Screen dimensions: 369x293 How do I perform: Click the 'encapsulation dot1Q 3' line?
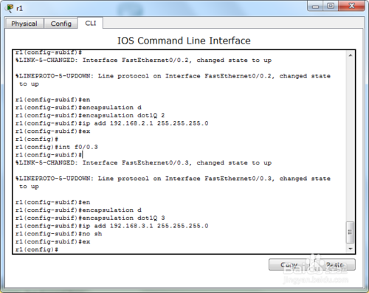(90, 218)
